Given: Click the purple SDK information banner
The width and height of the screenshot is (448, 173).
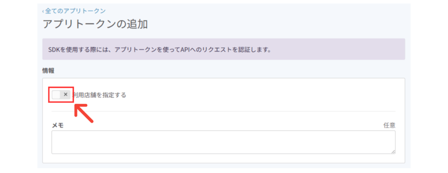Looking at the screenshot, I should point(224,49).
